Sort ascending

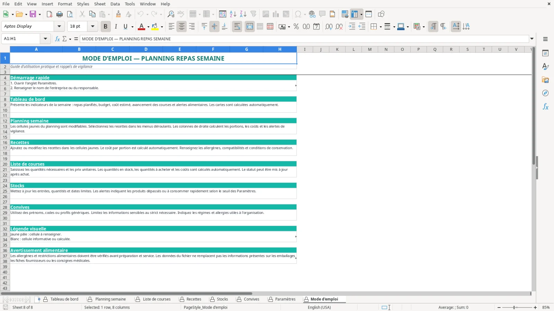pos(233,14)
